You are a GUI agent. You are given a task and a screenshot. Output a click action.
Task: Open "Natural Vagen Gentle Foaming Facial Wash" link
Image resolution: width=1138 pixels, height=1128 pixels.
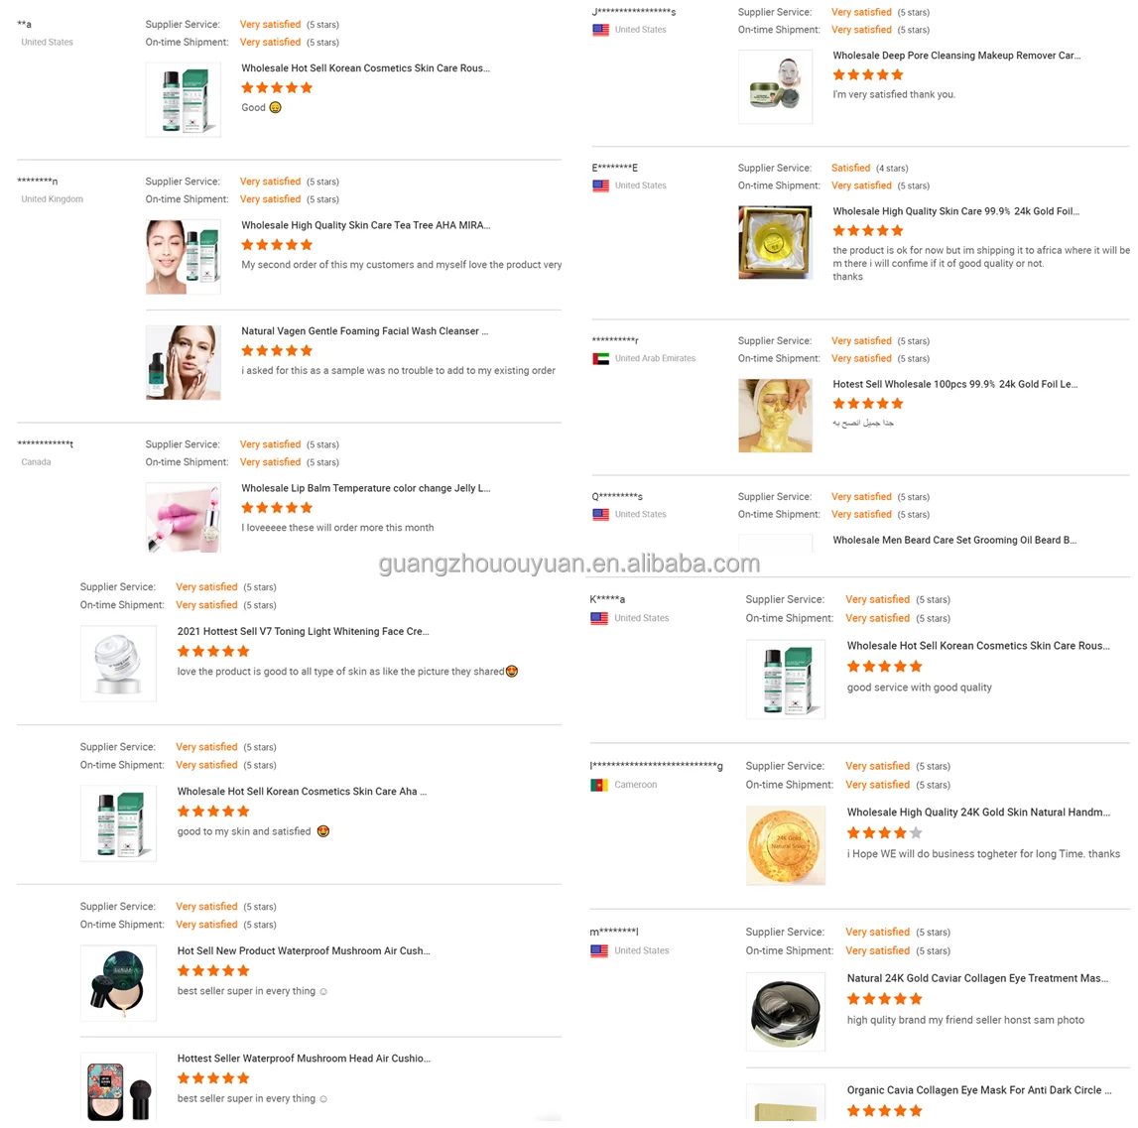point(364,331)
